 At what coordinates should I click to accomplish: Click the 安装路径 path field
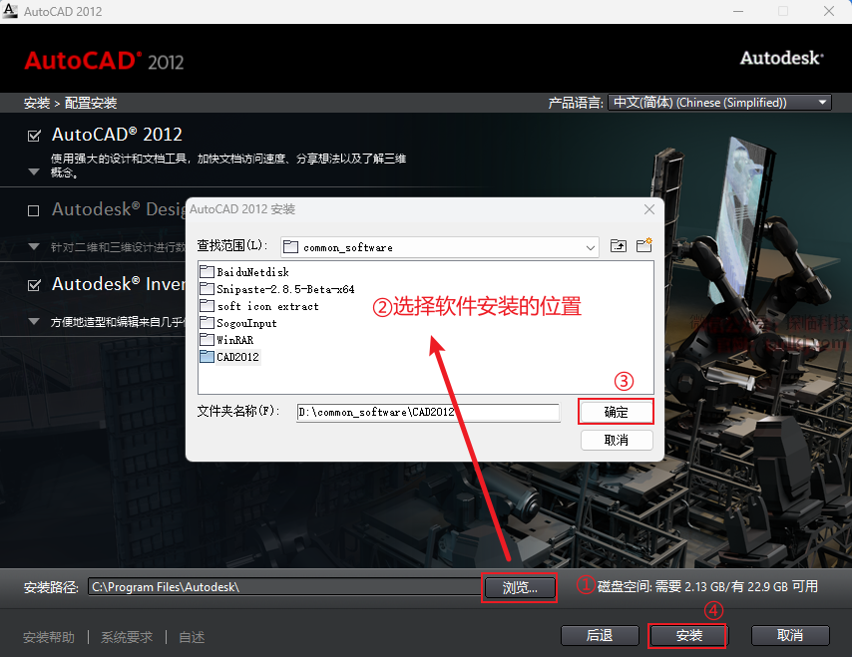284,587
